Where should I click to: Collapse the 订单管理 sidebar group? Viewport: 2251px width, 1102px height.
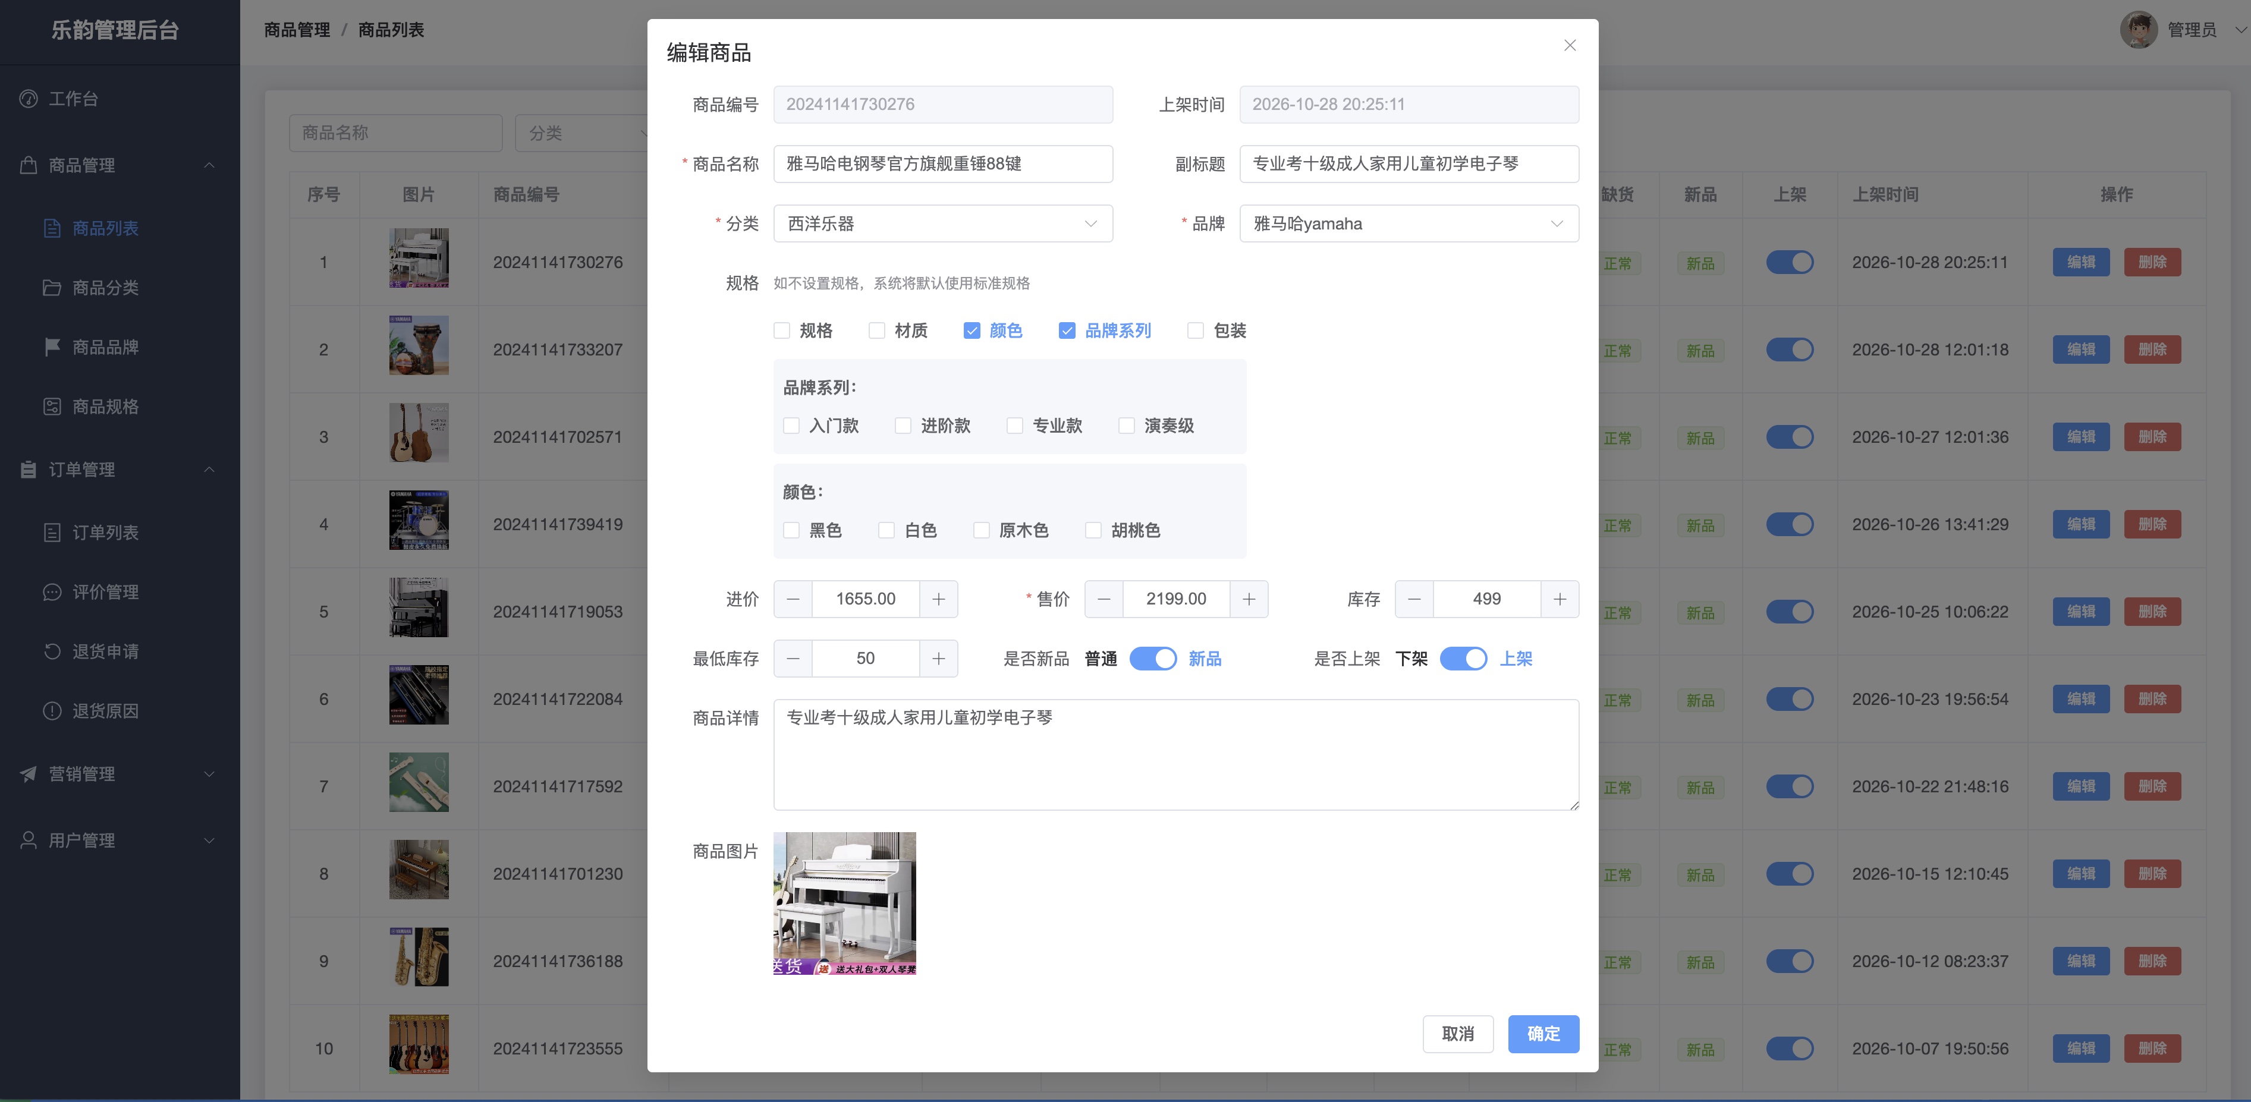210,470
